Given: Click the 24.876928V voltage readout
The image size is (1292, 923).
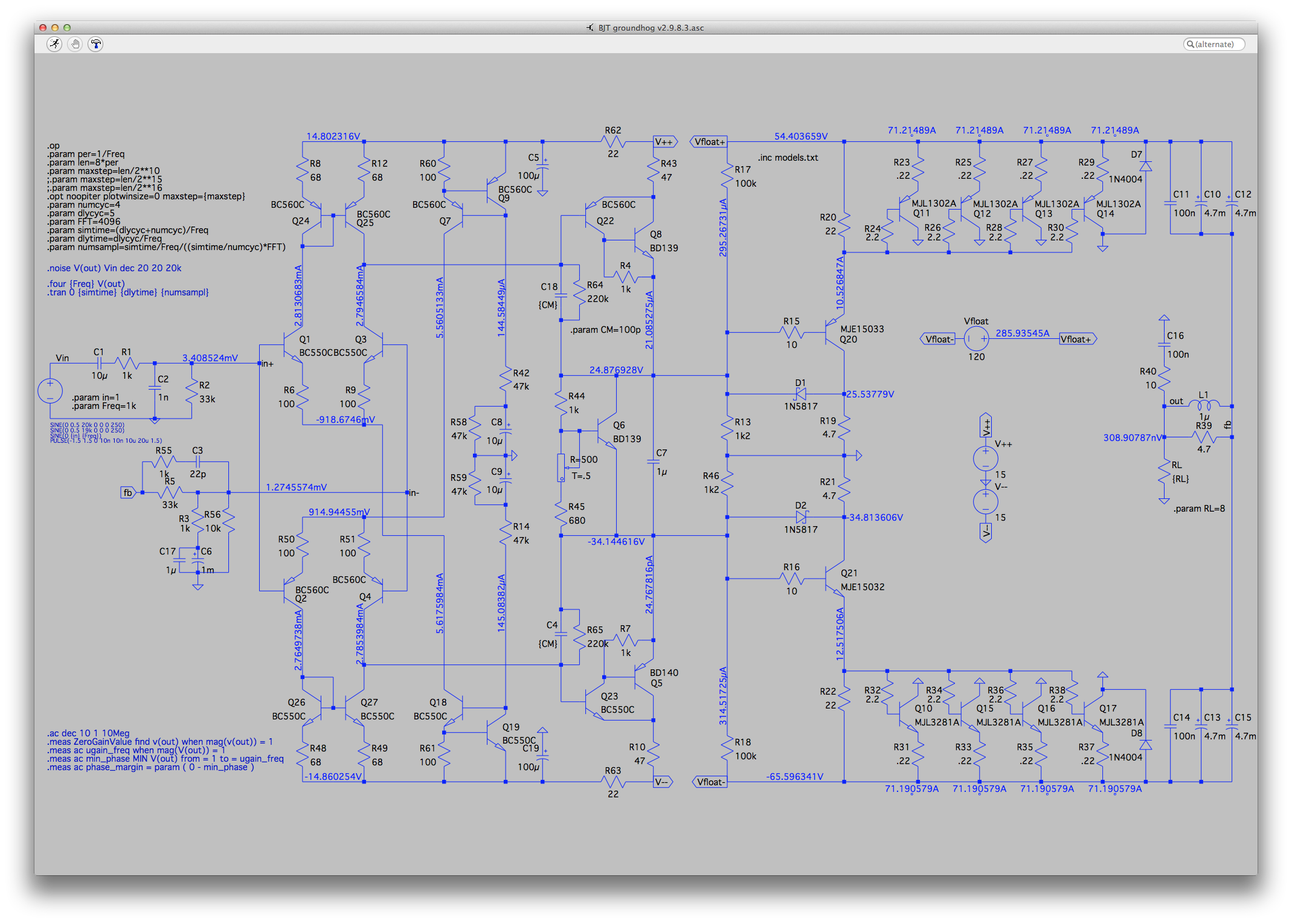Looking at the screenshot, I should [616, 370].
